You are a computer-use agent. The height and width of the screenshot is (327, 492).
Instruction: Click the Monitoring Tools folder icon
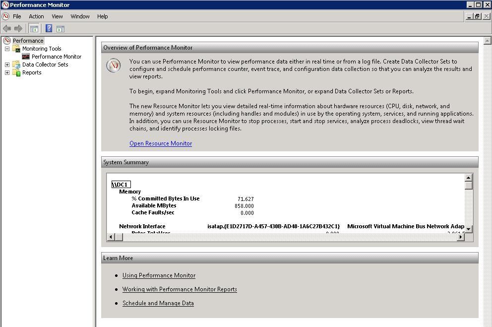point(16,49)
